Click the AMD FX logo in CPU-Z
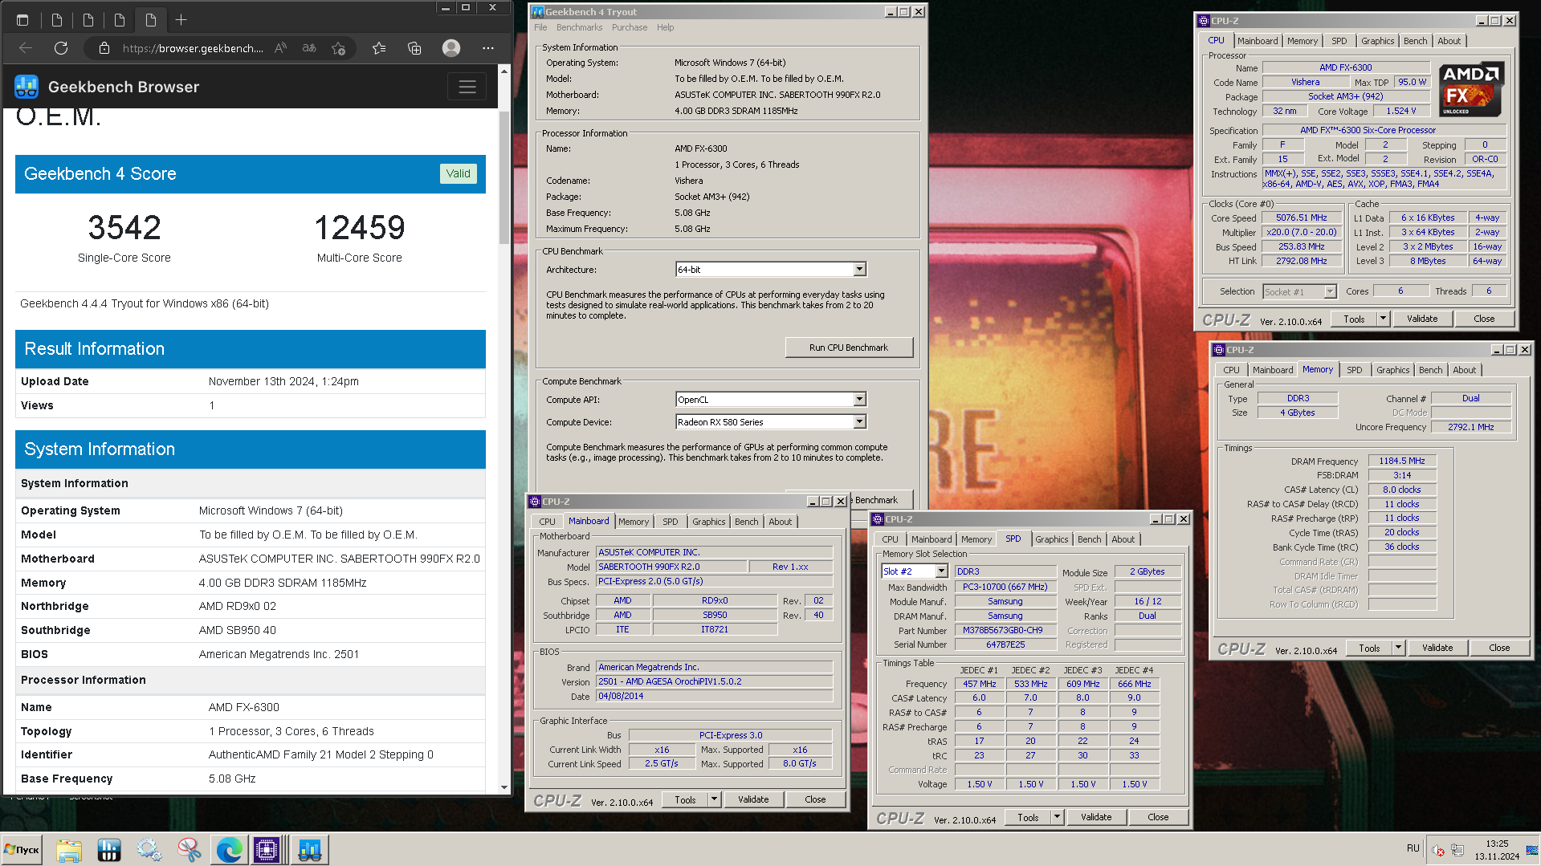The image size is (1541, 866). pyautogui.click(x=1471, y=90)
